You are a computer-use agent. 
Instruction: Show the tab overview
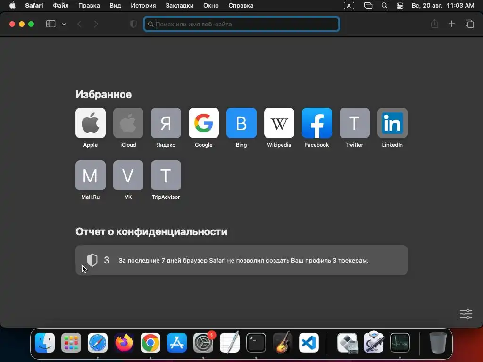[469, 24]
